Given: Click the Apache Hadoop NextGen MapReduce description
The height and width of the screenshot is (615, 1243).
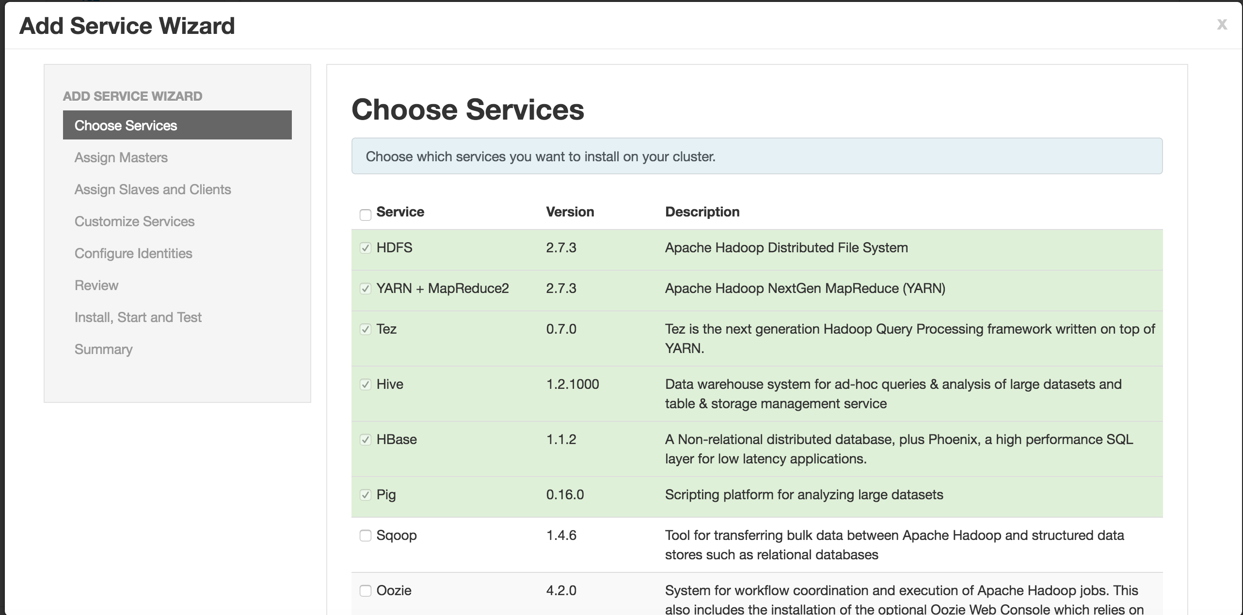Looking at the screenshot, I should 805,288.
